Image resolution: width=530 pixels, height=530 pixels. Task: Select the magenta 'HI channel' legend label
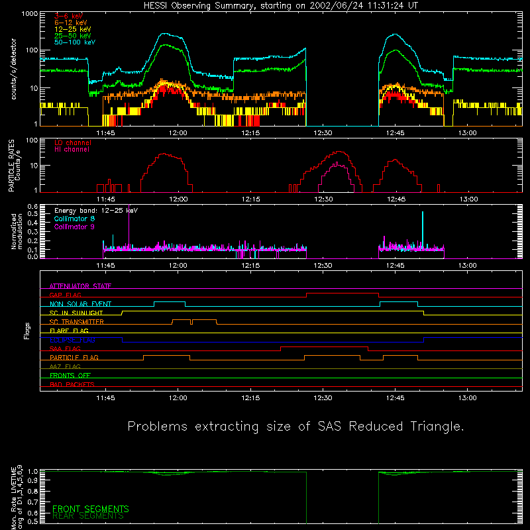tap(72, 150)
